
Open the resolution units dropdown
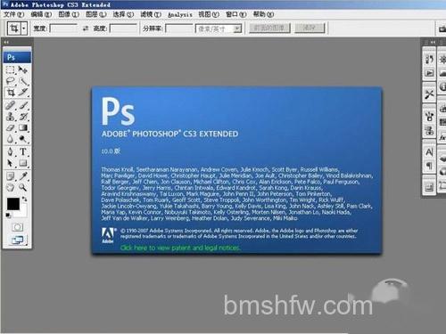point(219,29)
